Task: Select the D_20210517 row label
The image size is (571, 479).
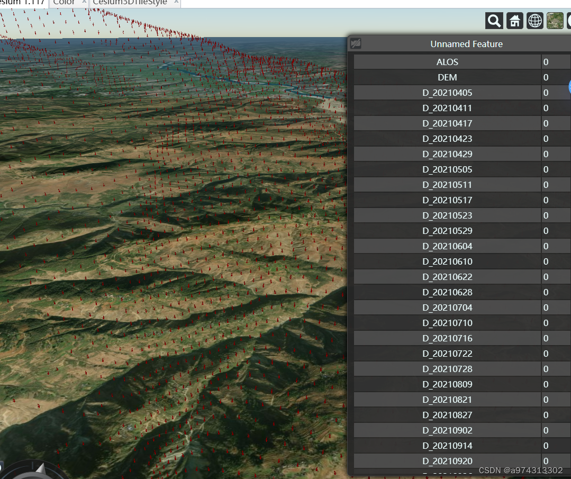Action: [447, 200]
